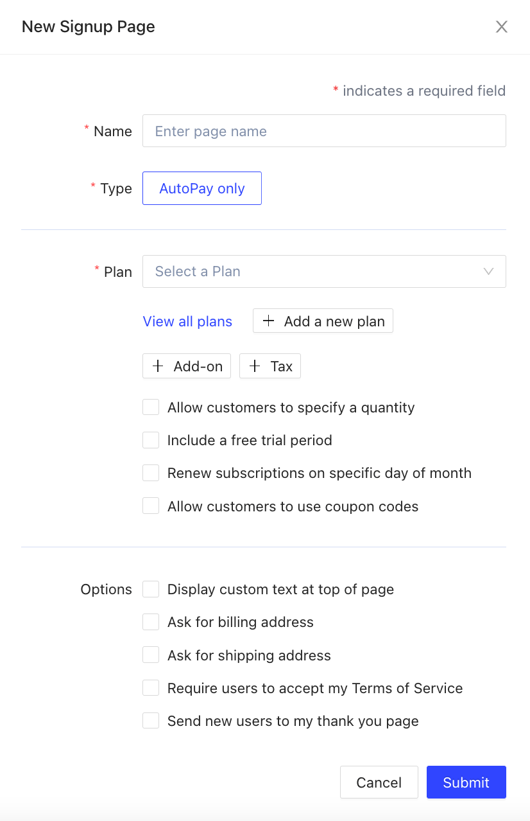Enable Allow customers to specify a quantity
This screenshot has width=530, height=821.
pyautogui.click(x=151, y=407)
